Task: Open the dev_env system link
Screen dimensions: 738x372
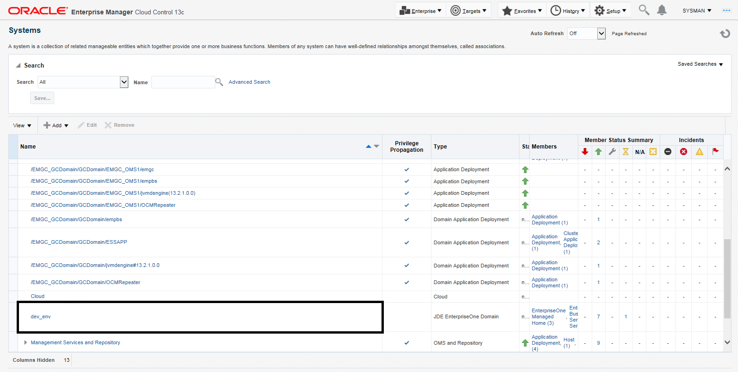Action: coord(41,317)
